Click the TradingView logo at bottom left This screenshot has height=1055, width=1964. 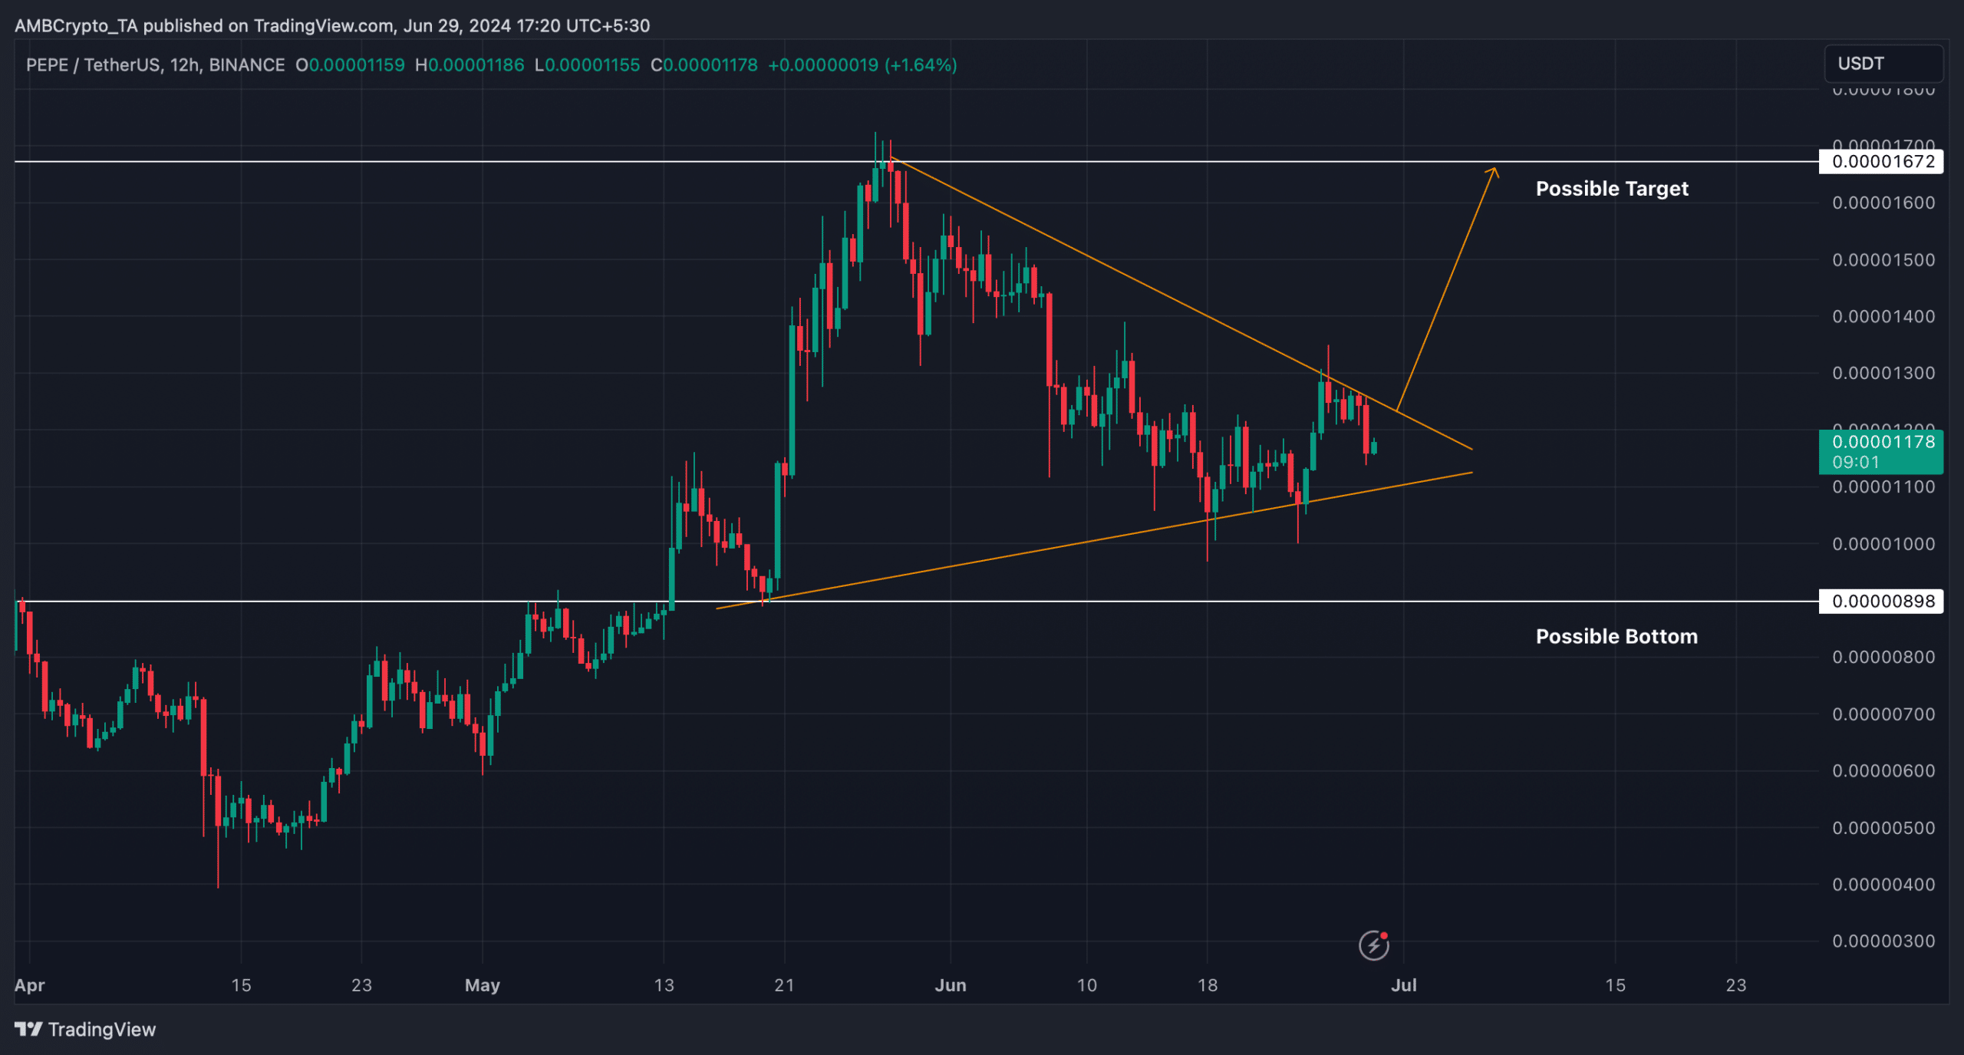tap(85, 1029)
